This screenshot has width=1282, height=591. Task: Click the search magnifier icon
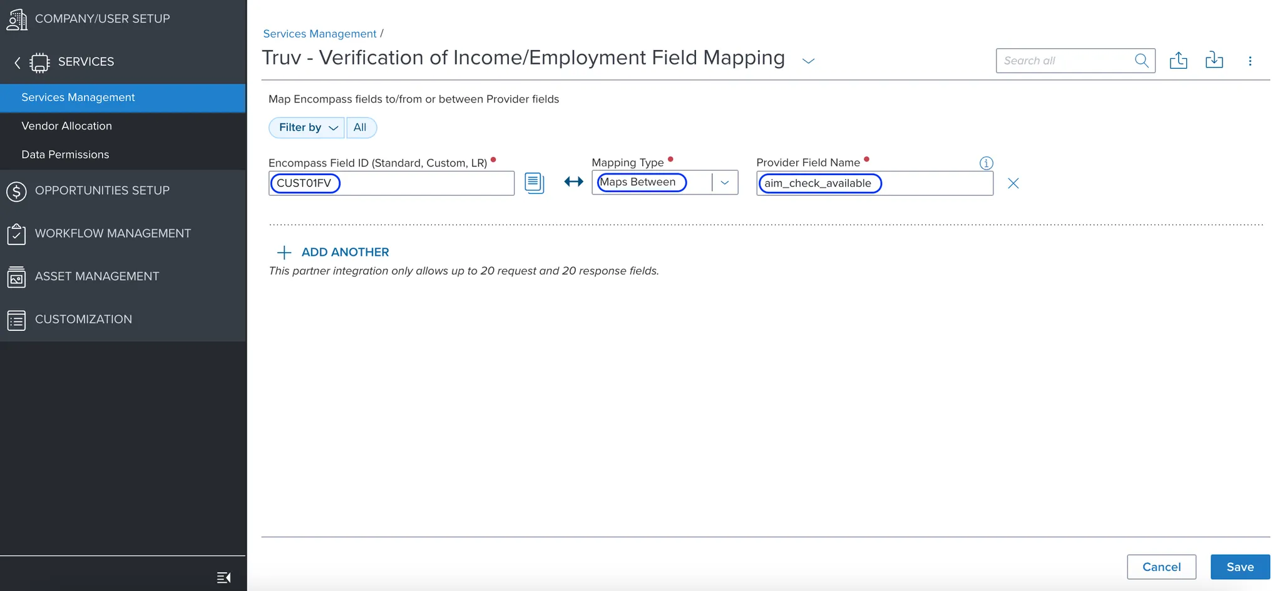[x=1141, y=61]
